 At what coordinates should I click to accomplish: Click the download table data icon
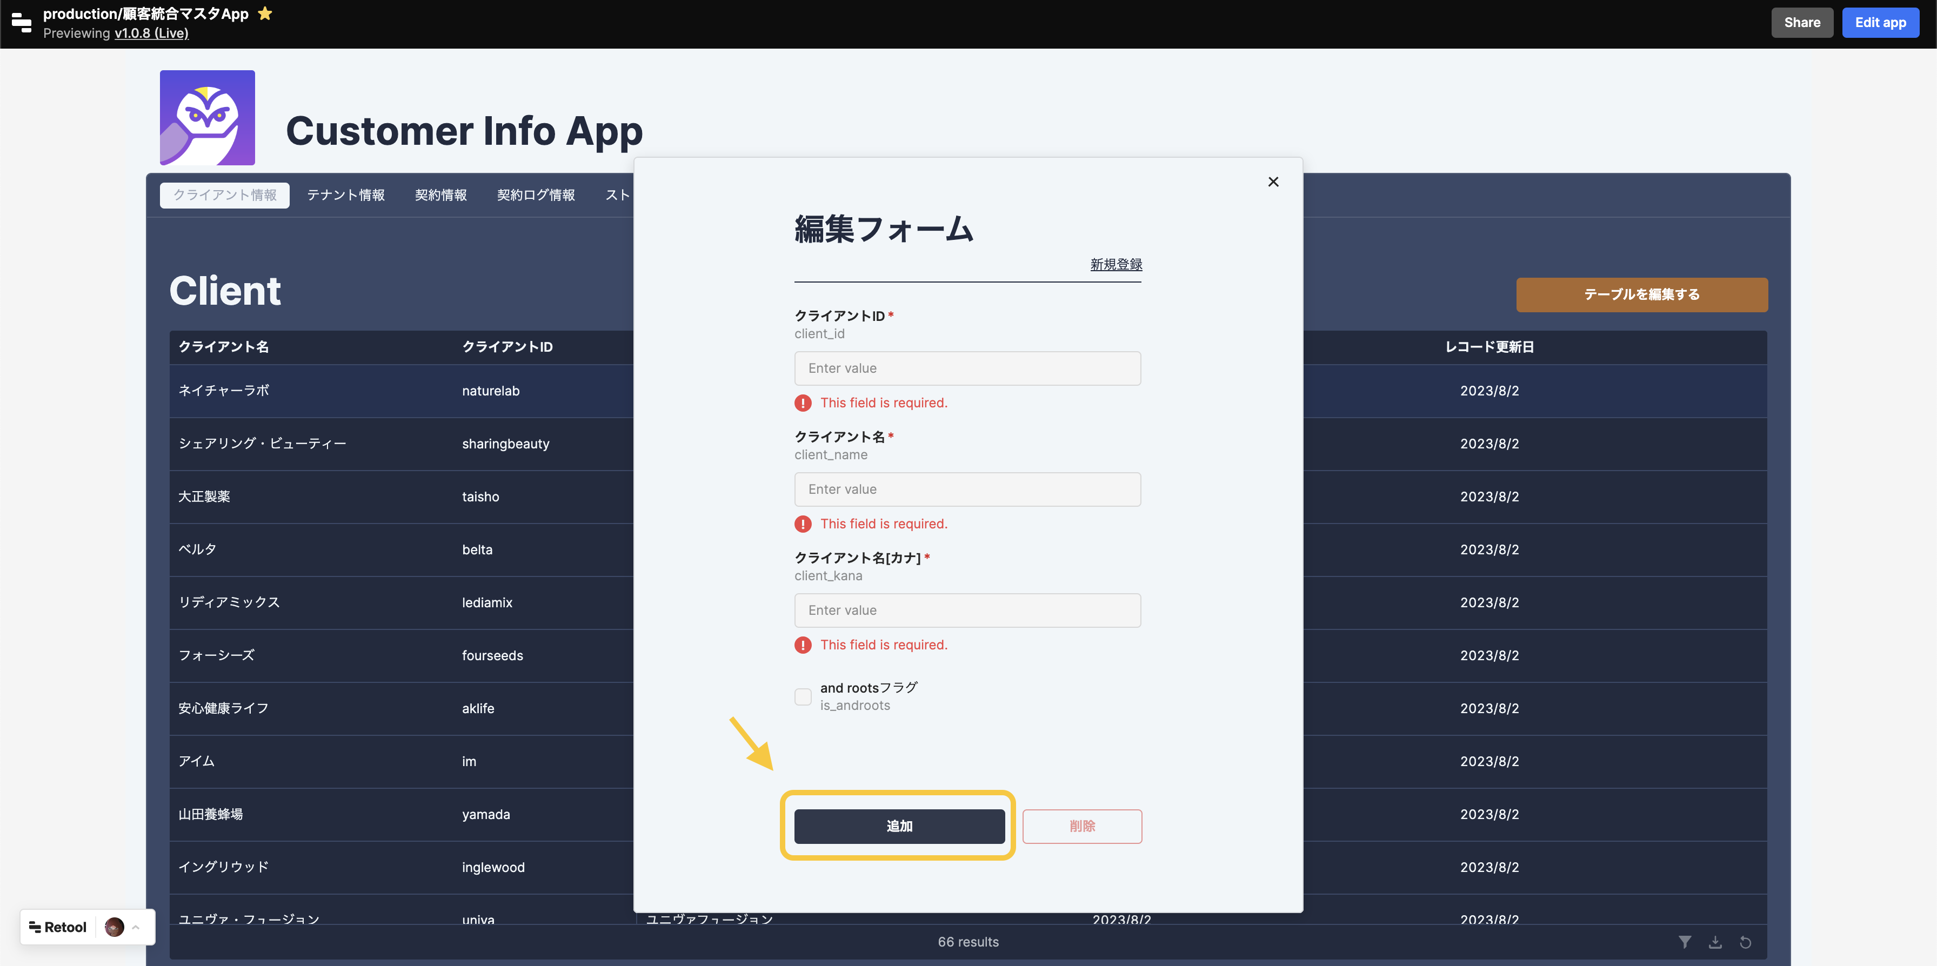pos(1716,941)
